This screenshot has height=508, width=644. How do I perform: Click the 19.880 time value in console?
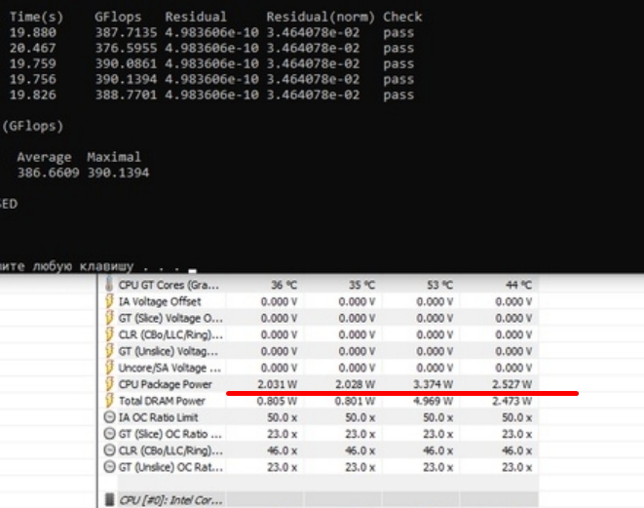(x=33, y=32)
